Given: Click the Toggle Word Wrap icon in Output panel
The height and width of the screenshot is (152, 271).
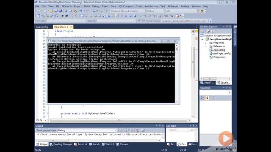Looking at the screenshot, I should tap(143, 130).
